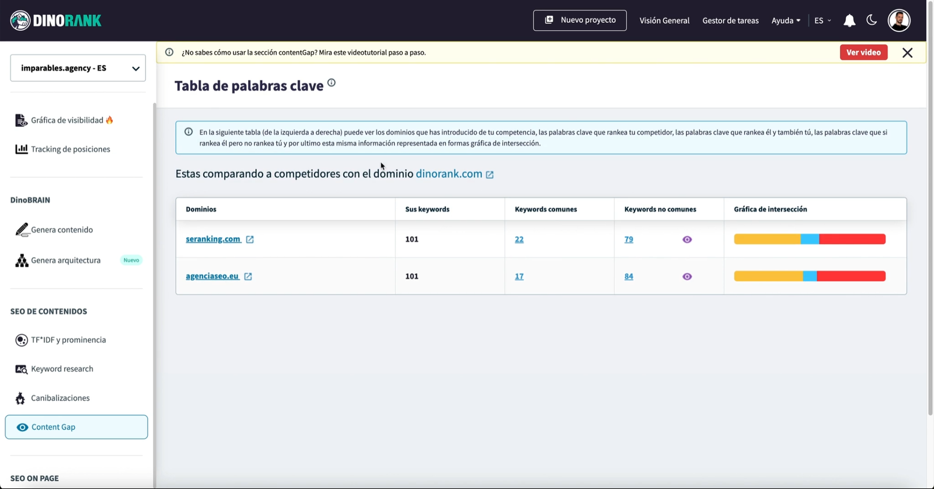Toggle dark mode moon icon
Screen dimensions: 934x489
(872, 20)
